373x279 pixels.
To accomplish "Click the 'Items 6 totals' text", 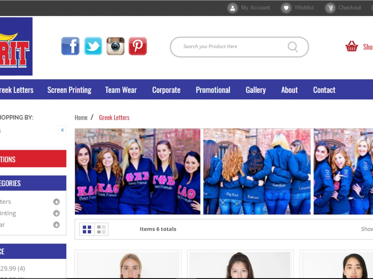I will tap(158, 229).
